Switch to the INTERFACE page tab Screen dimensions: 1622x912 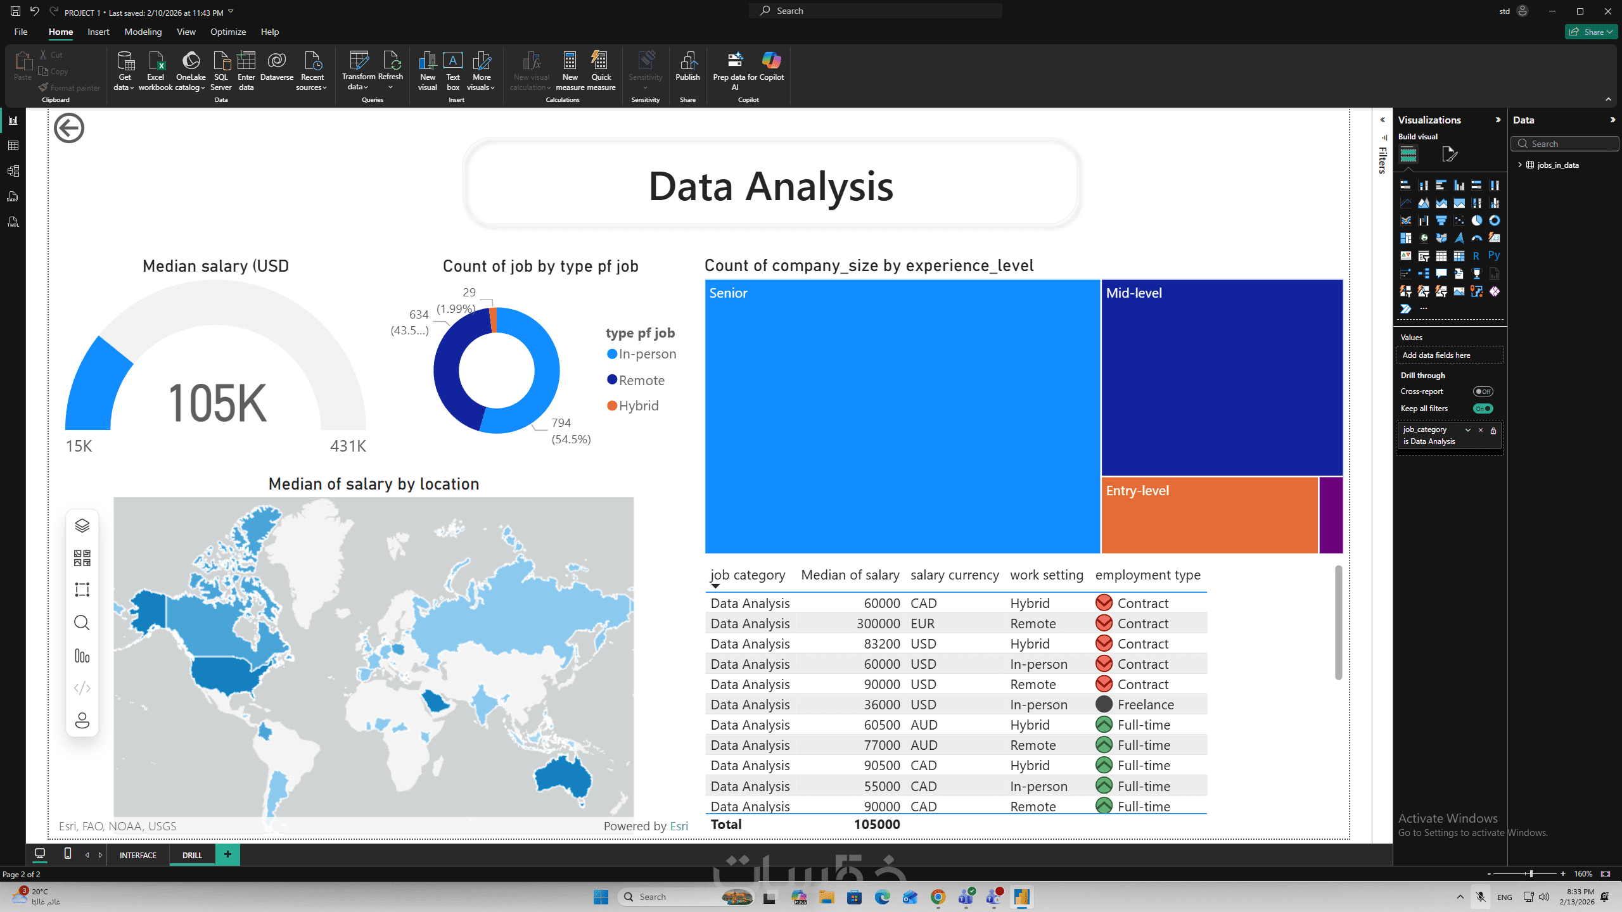(137, 855)
